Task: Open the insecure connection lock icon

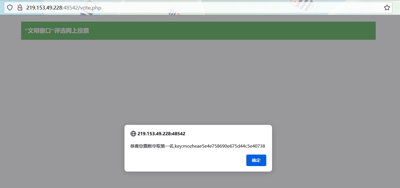Action: coord(20,7)
